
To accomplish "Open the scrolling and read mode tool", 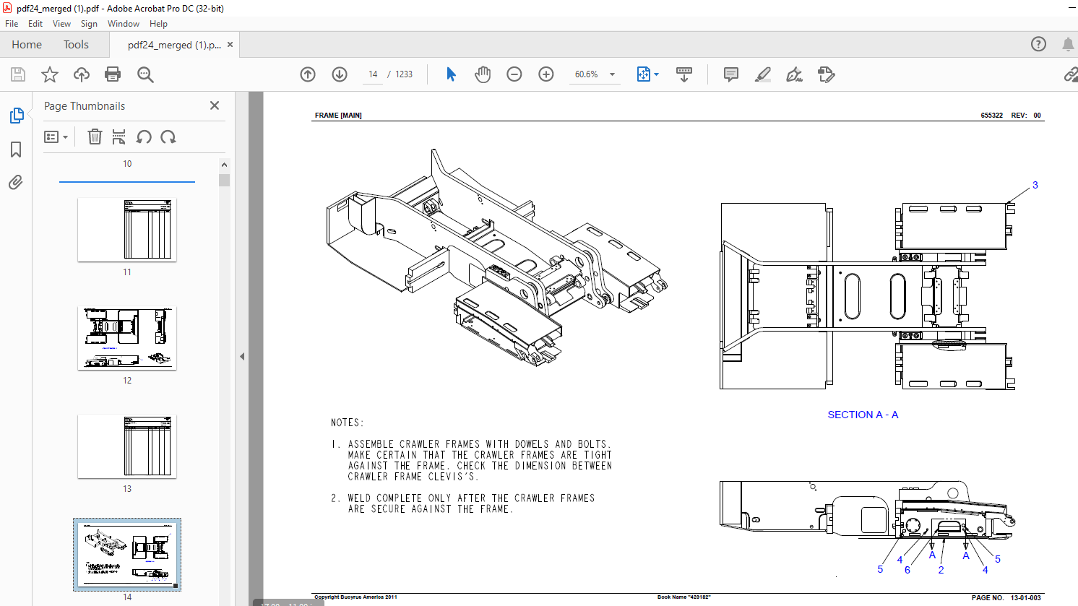I will click(684, 74).
